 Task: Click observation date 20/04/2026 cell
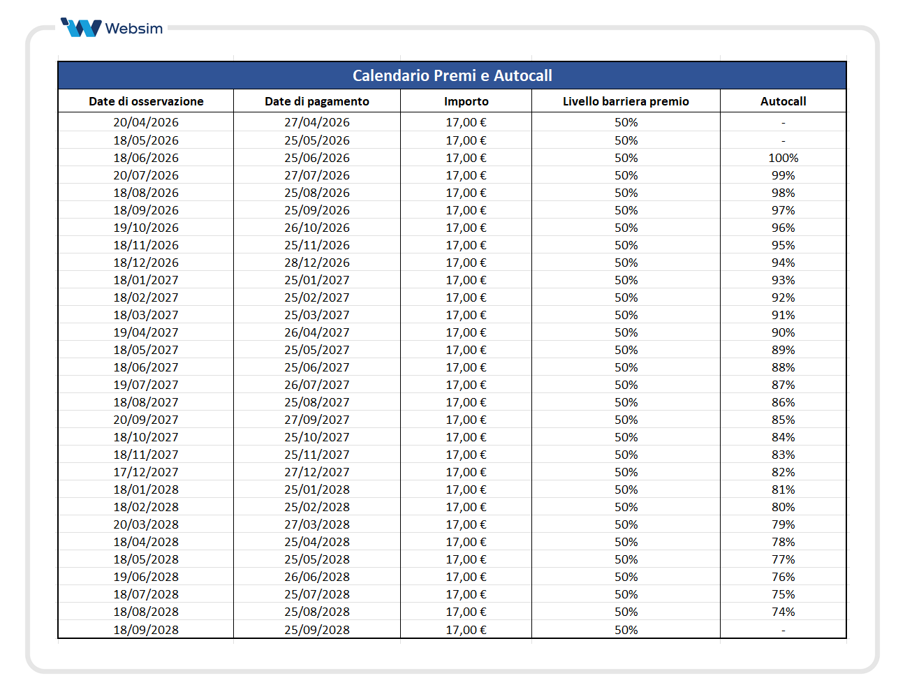coord(146,122)
